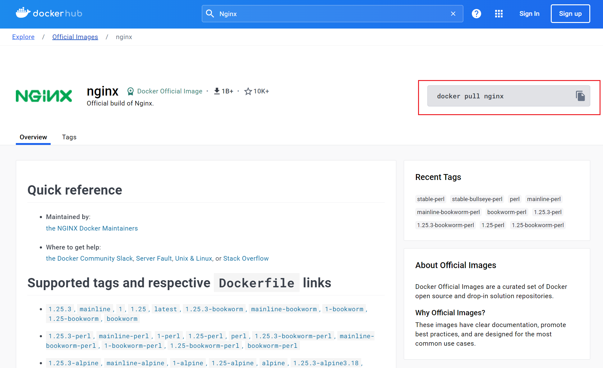Click the 'Official build of Nginx.' description

coord(120,103)
